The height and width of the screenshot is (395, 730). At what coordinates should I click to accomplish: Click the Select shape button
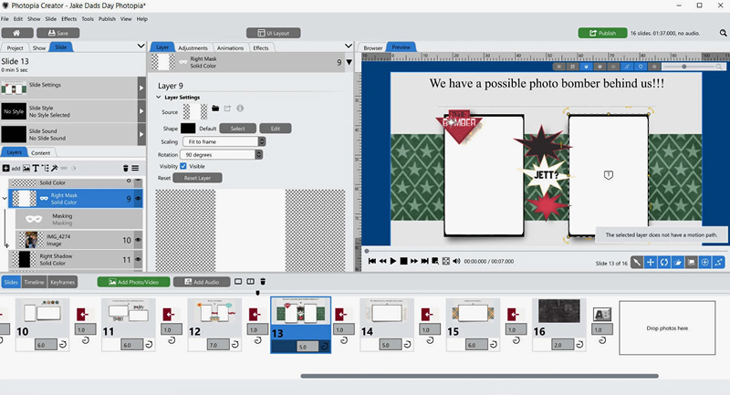click(237, 129)
